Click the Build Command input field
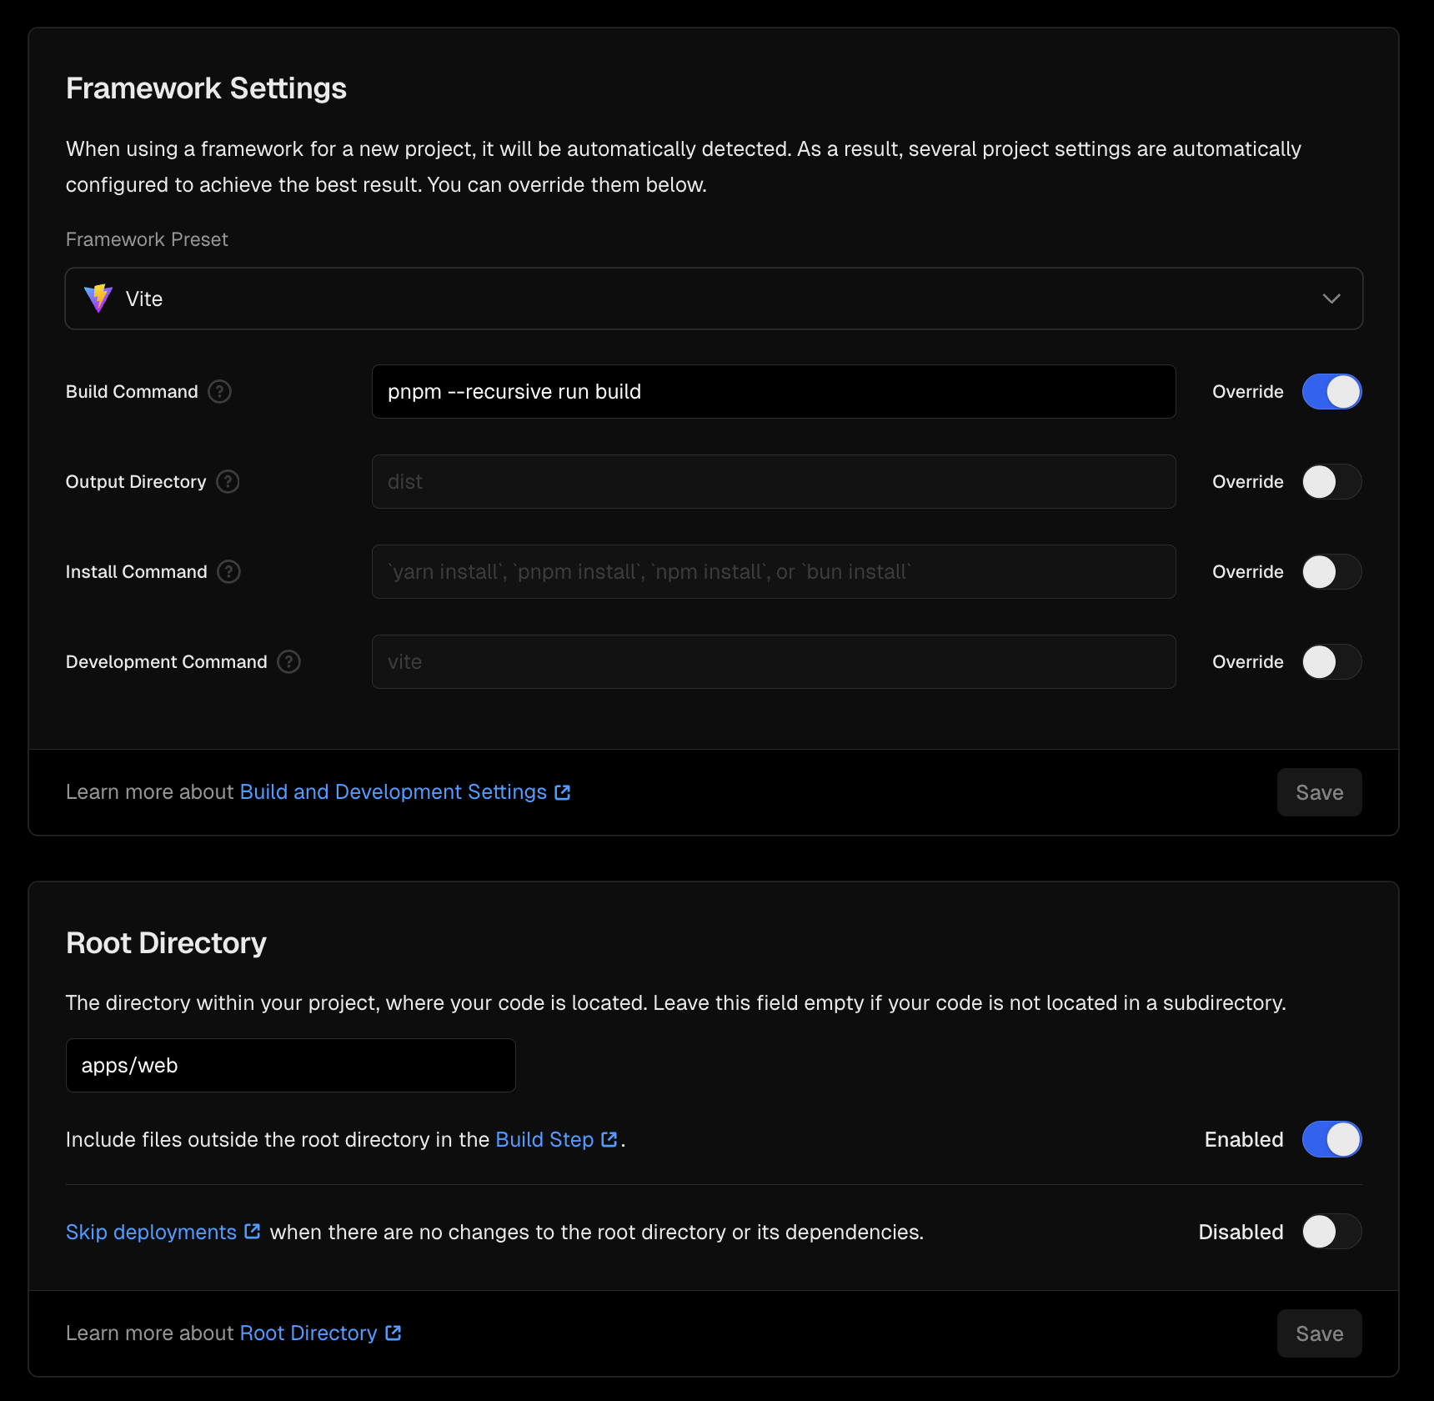Image resolution: width=1434 pixels, height=1401 pixels. click(x=774, y=392)
